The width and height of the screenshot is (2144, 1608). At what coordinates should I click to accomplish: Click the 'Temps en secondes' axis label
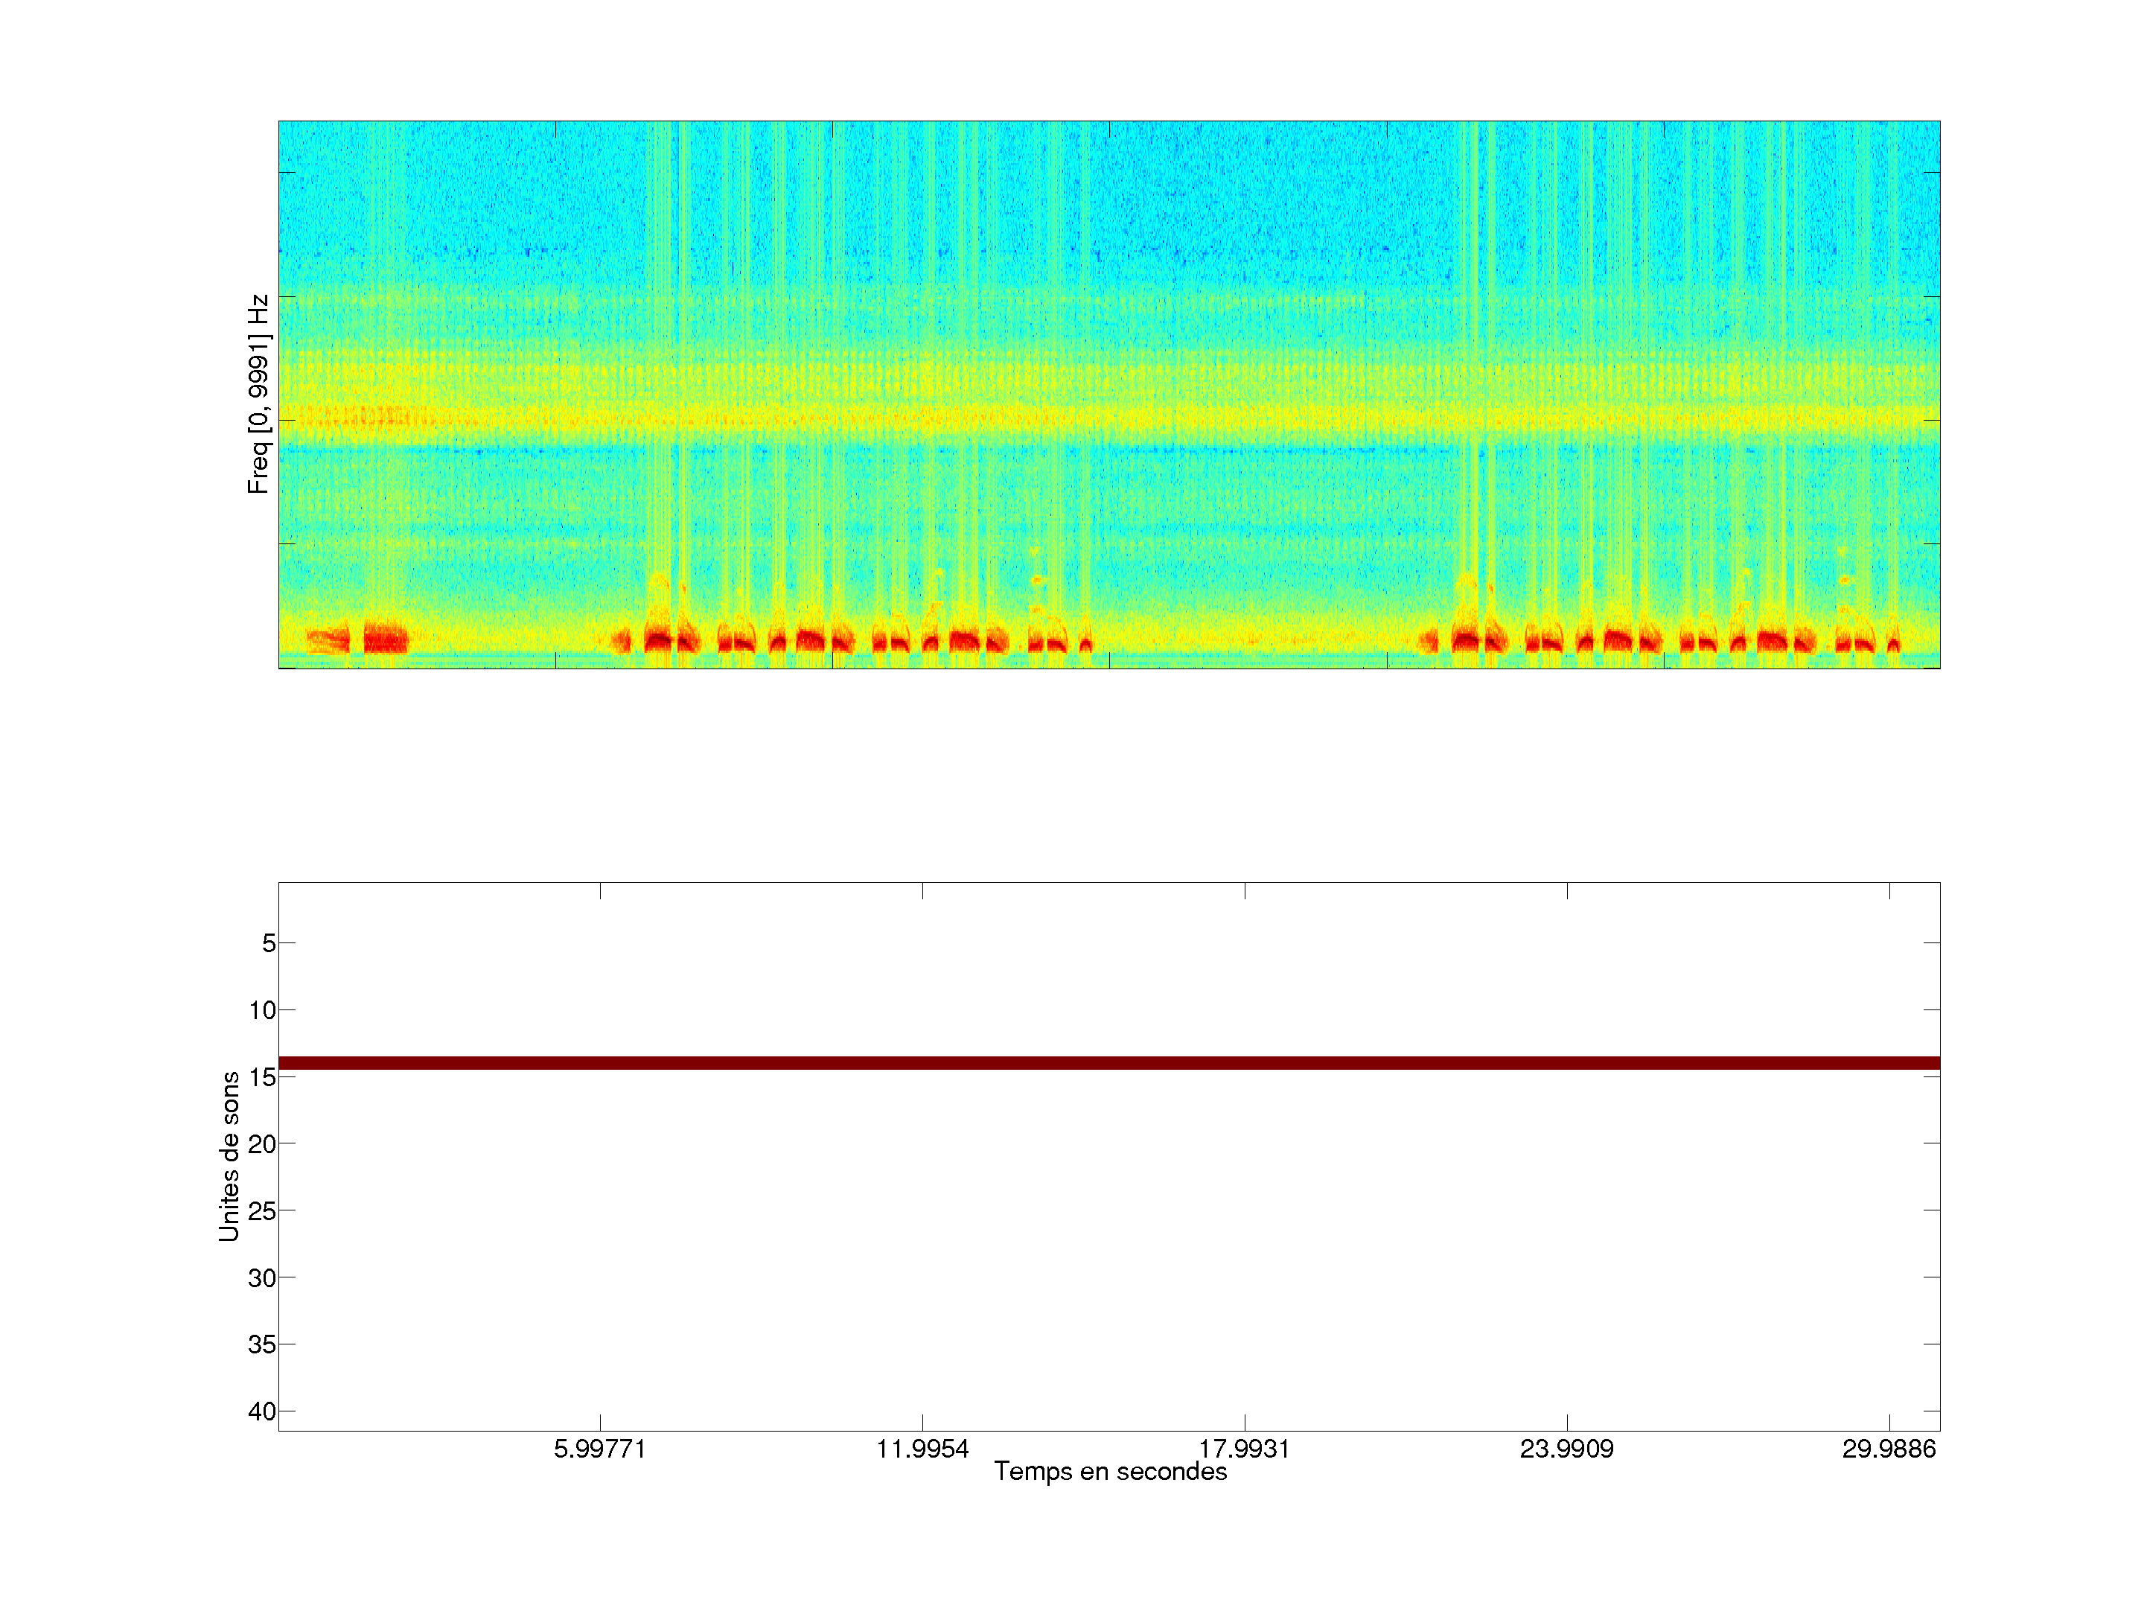(x=1110, y=1471)
